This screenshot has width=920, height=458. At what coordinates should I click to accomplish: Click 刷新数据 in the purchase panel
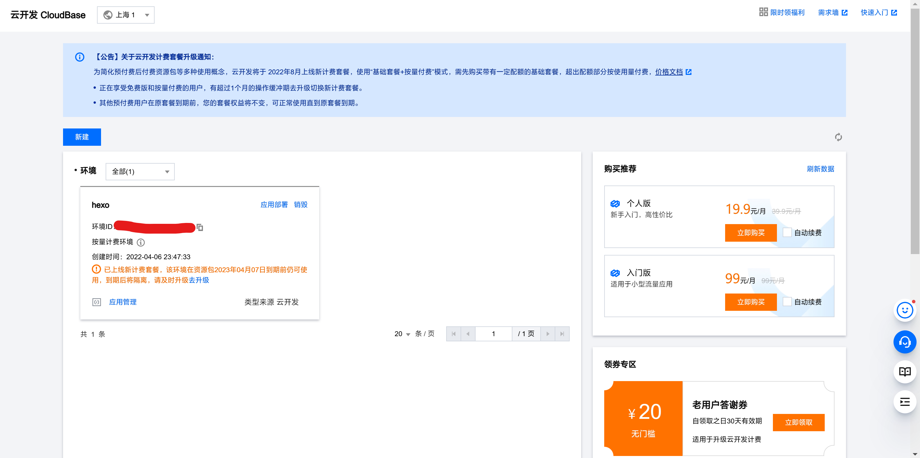(x=820, y=169)
